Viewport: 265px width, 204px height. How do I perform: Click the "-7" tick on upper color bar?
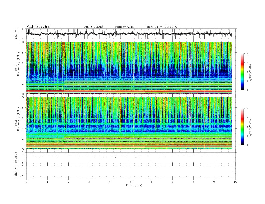[x=247, y=90]
